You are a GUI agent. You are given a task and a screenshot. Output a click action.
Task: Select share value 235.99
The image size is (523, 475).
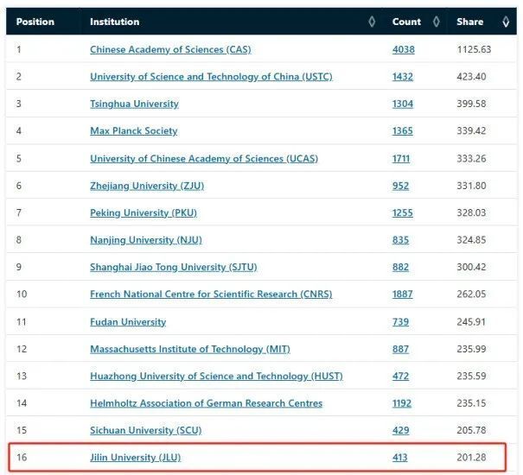[471, 349]
